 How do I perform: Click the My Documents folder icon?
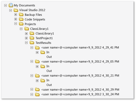pyautogui.click(x=11, y=5)
